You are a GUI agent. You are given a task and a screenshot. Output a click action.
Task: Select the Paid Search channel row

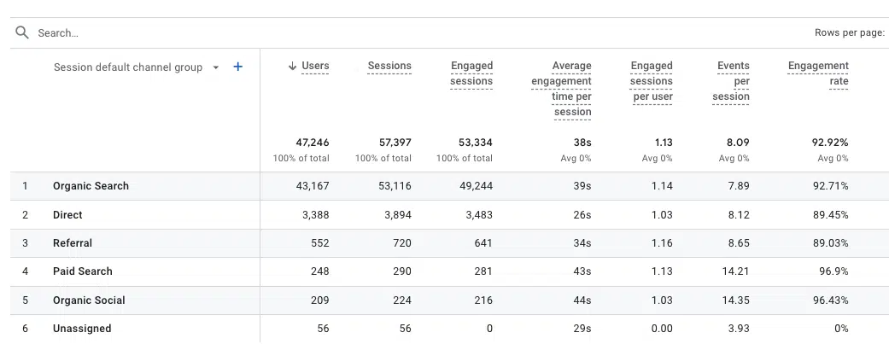449,271
